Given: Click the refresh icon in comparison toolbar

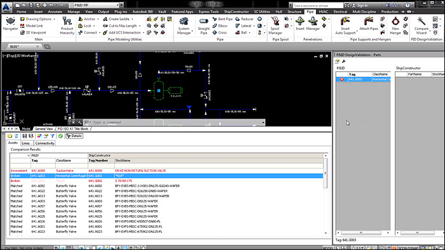Looking at the screenshot, I should pos(17,136).
